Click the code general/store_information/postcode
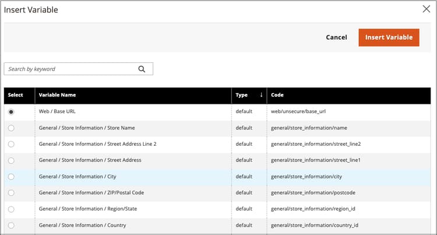Viewport: 437px width, 235px height. [x=313, y=192]
